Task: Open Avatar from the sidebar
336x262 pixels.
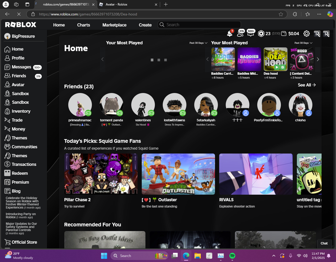Action: coord(18,85)
